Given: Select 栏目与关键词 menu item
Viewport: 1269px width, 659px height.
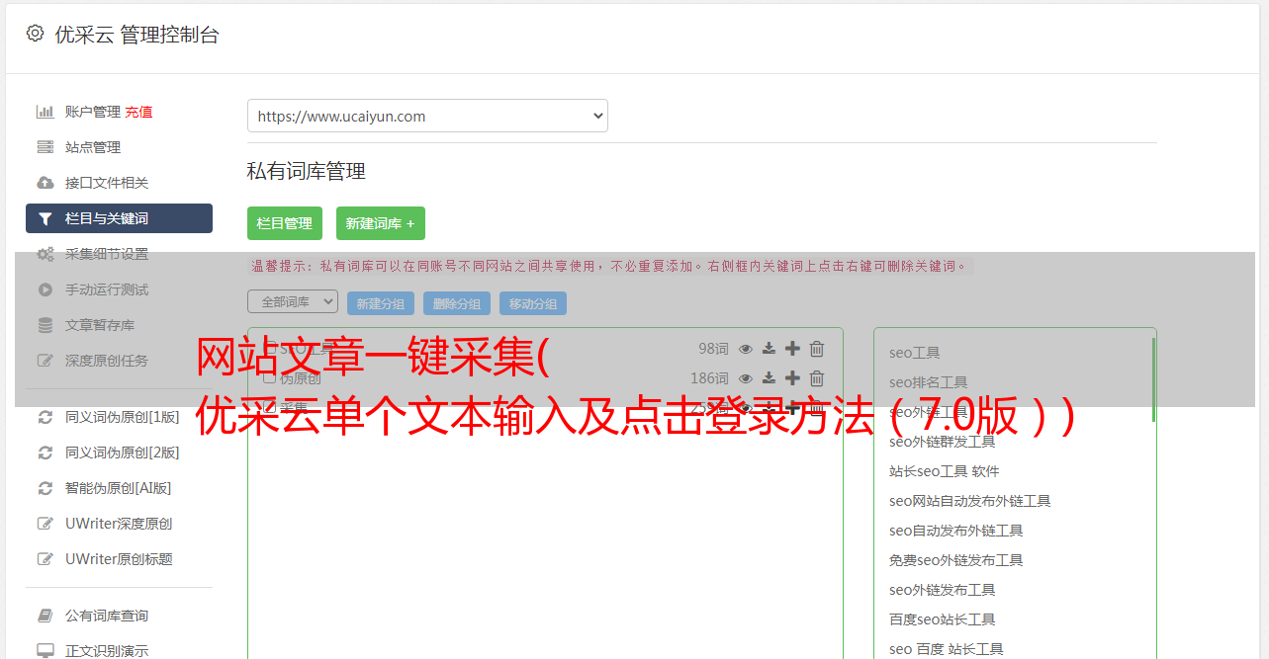Looking at the screenshot, I should (x=119, y=218).
